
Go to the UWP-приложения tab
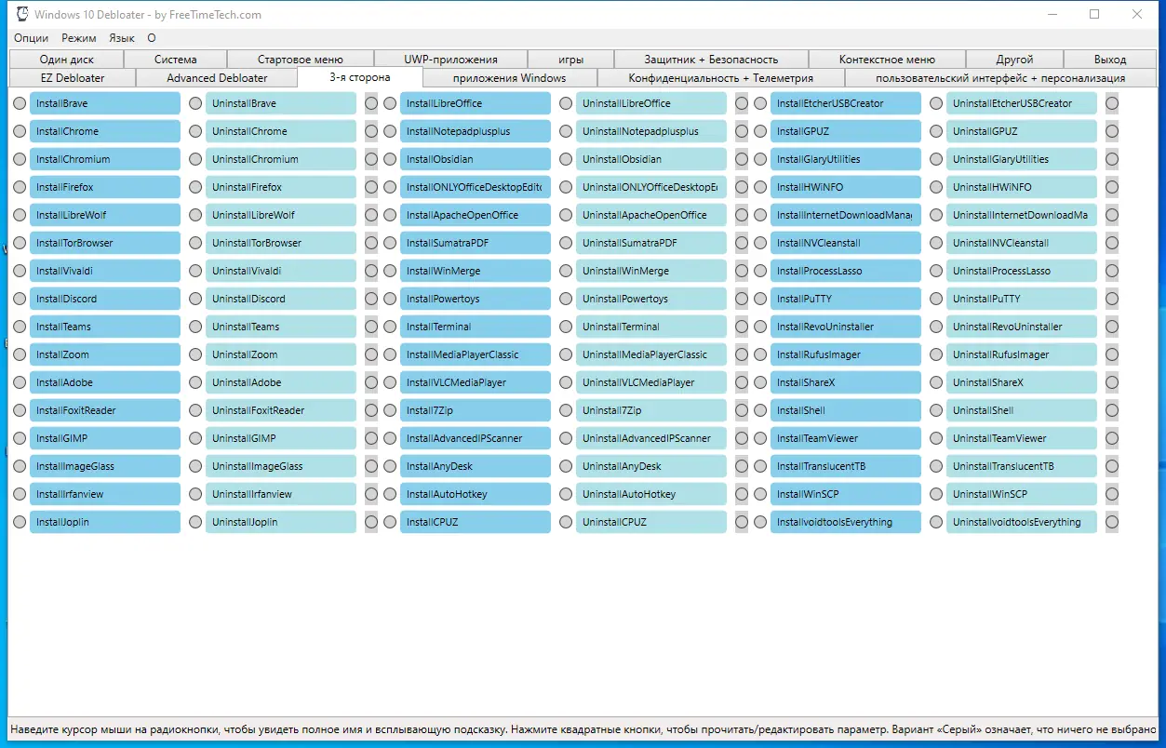pyautogui.click(x=450, y=59)
